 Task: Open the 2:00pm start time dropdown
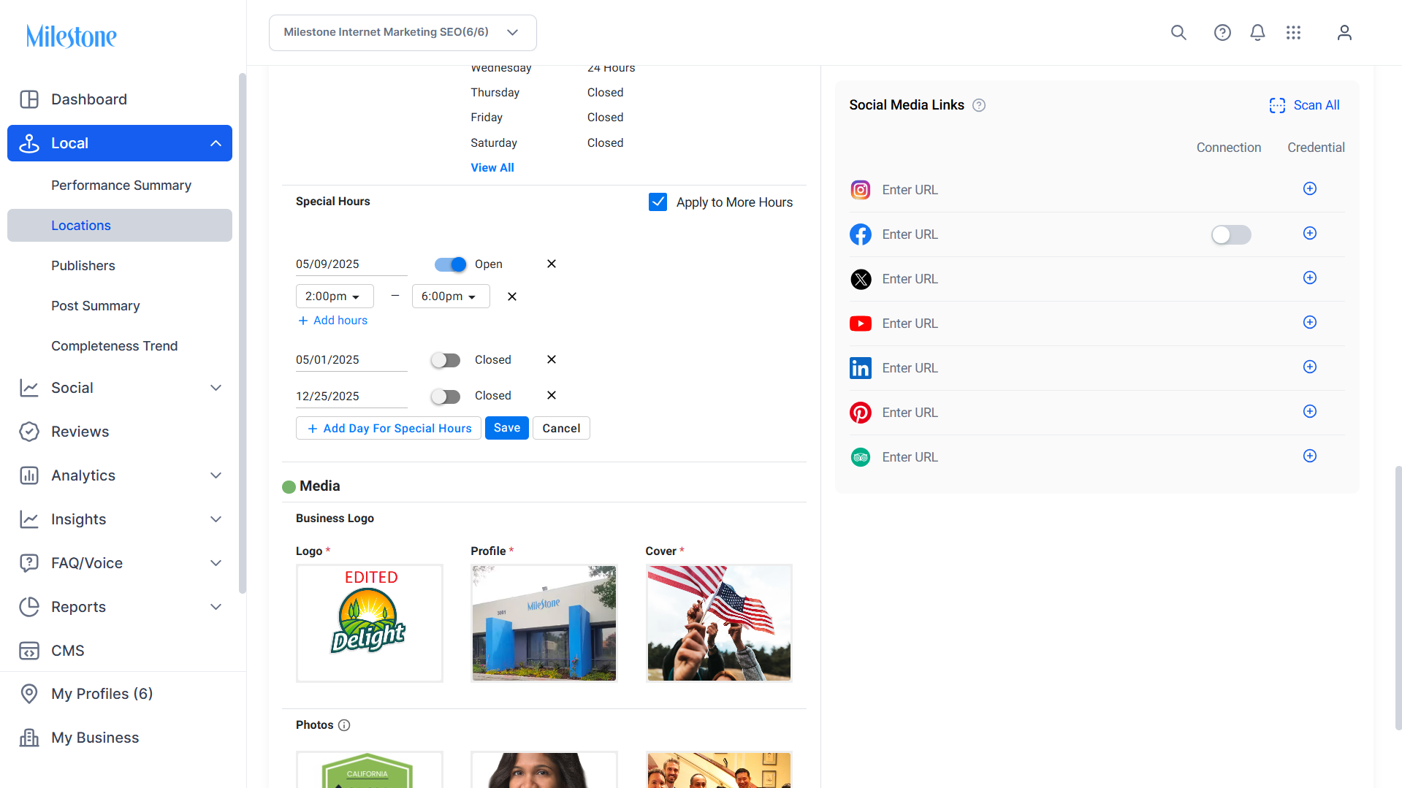(x=335, y=297)
